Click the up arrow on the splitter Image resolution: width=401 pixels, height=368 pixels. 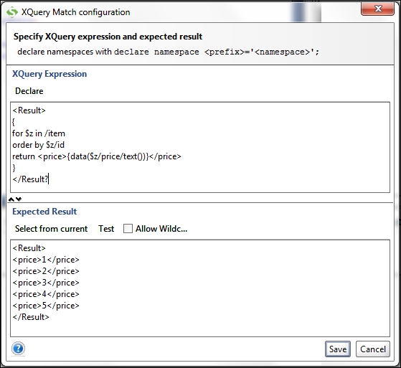(11, 199)
